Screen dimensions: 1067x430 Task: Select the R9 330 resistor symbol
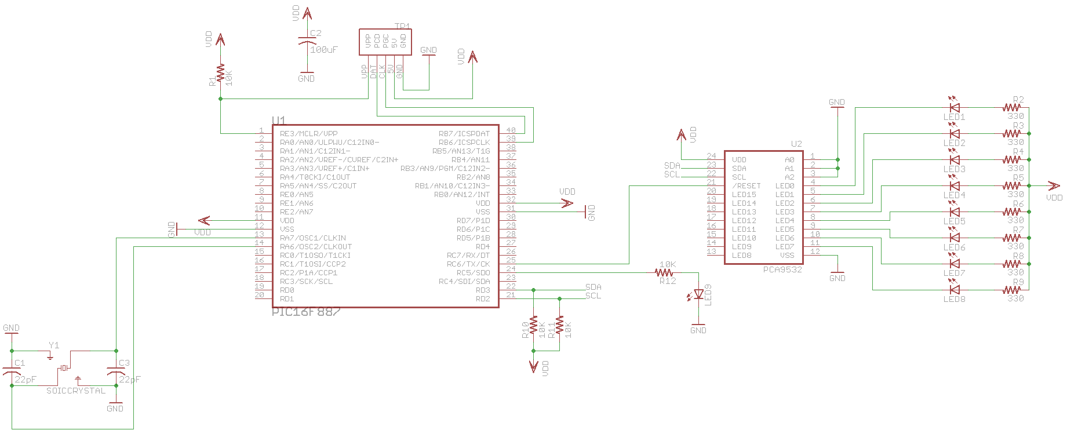(1012, 290)
